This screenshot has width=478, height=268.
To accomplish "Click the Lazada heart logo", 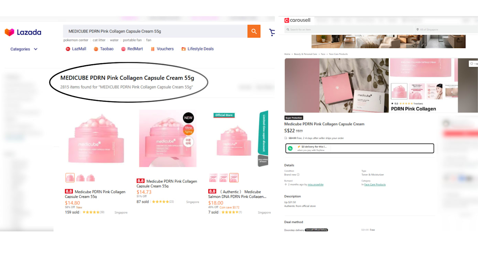I will point(9,32).
